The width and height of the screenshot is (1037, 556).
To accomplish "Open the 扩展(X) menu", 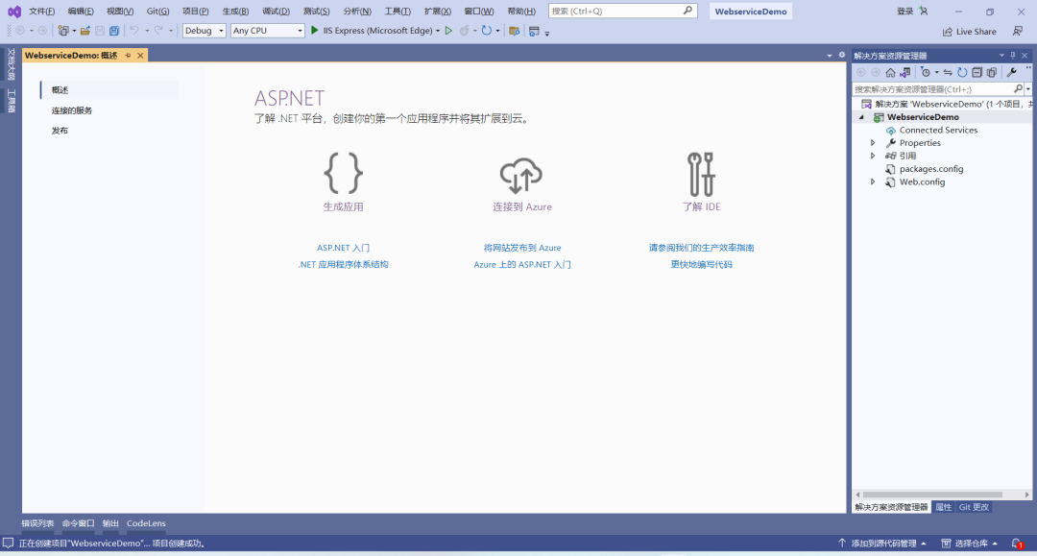I will pyautogui.click(x=437, y=12).
